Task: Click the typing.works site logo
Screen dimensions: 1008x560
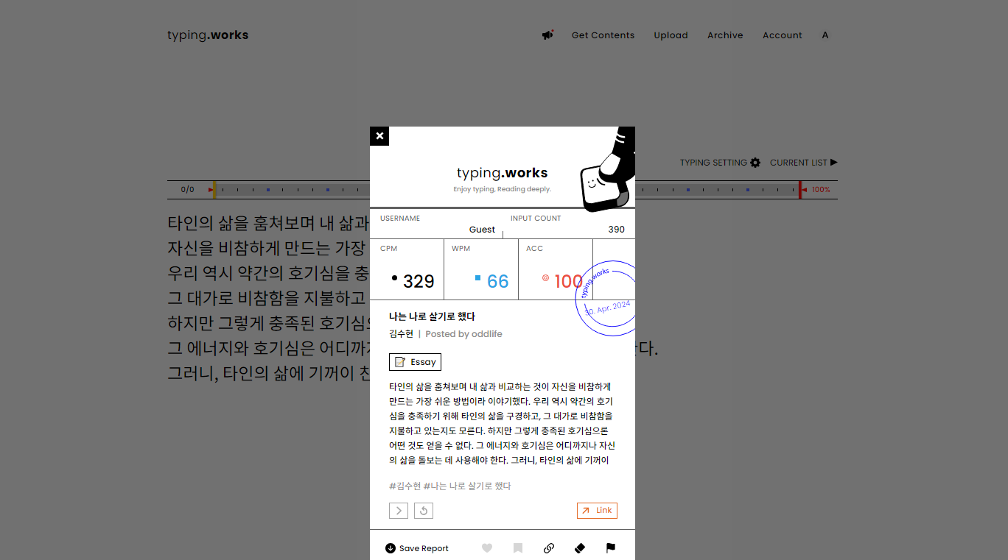Action: tap(208, 35)
